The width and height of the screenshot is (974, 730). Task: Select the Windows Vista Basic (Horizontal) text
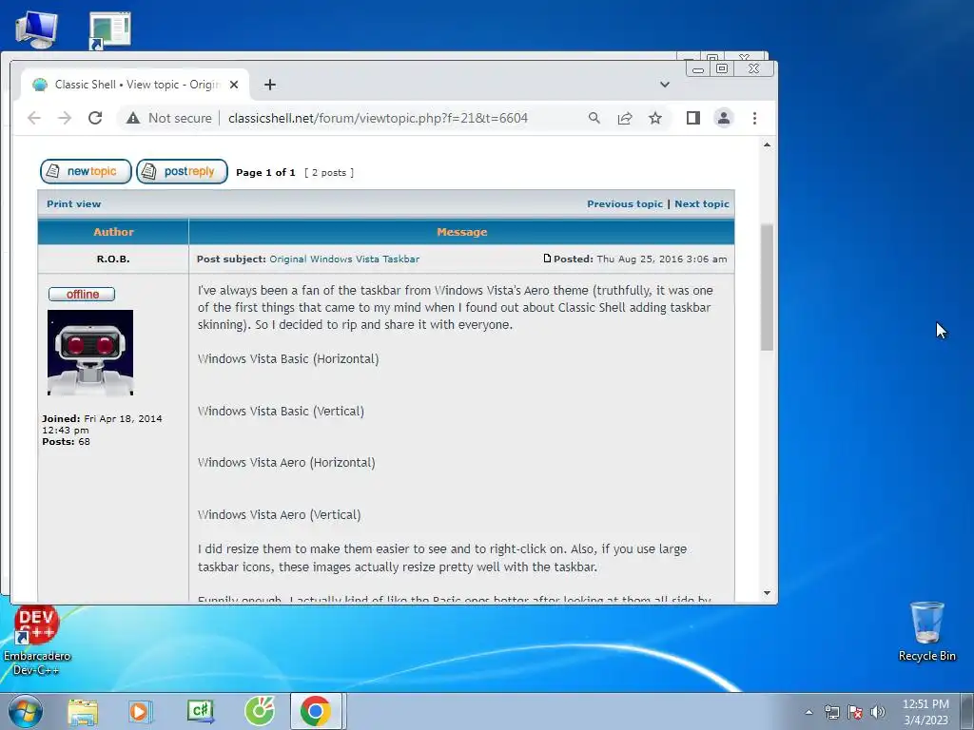(288, 358)
